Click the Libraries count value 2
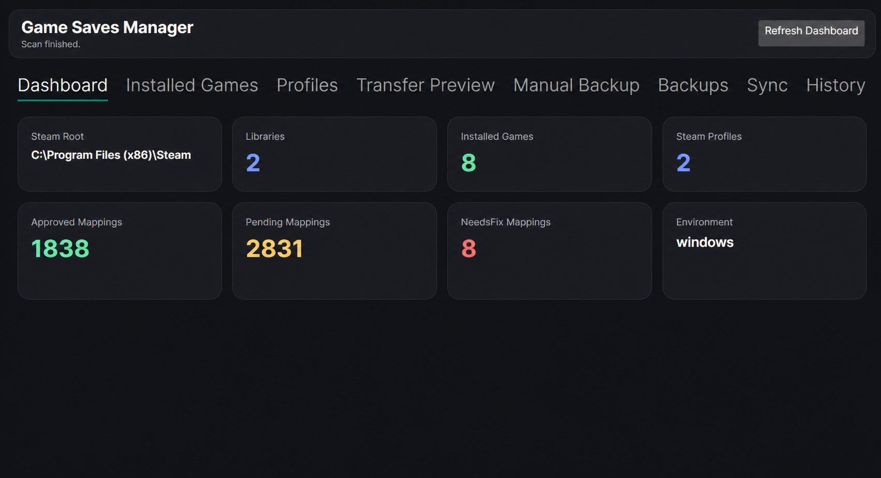This screenshot has width=881, height=478. click(253, 163)
